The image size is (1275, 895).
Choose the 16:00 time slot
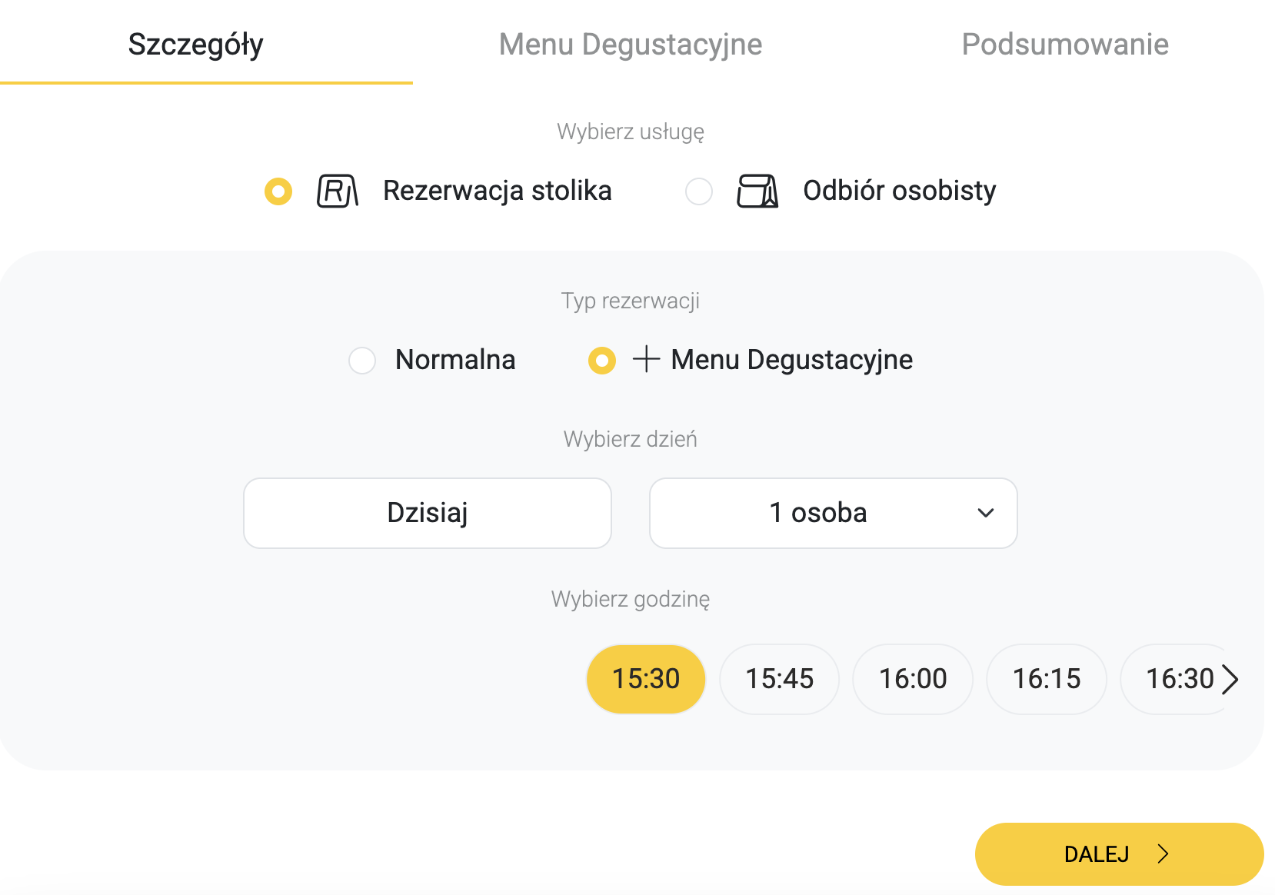click(x=913, y=679)
